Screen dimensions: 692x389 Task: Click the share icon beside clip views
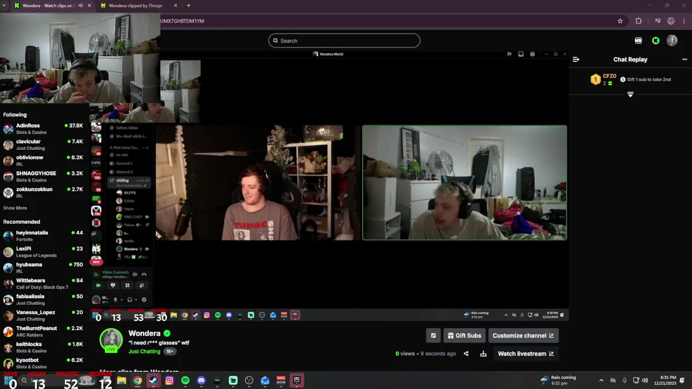[466, 354]
